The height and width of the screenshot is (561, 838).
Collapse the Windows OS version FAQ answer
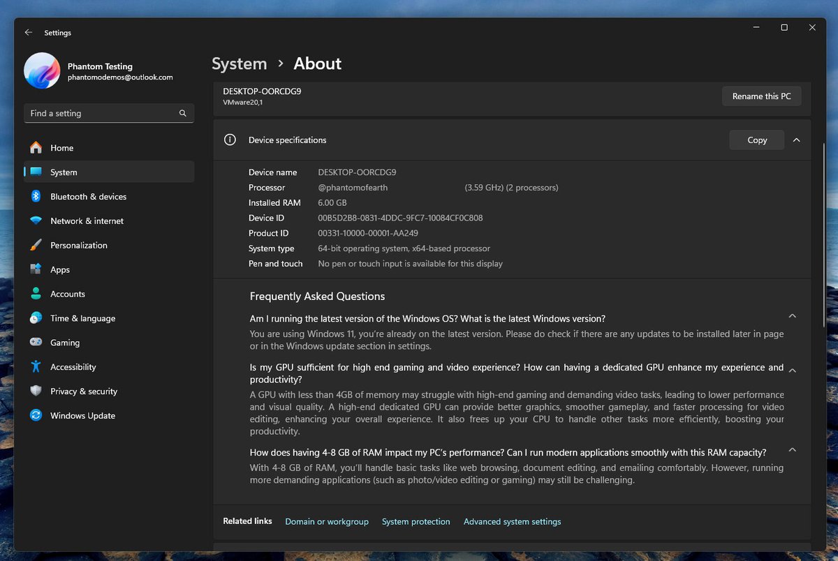(792, 316)
